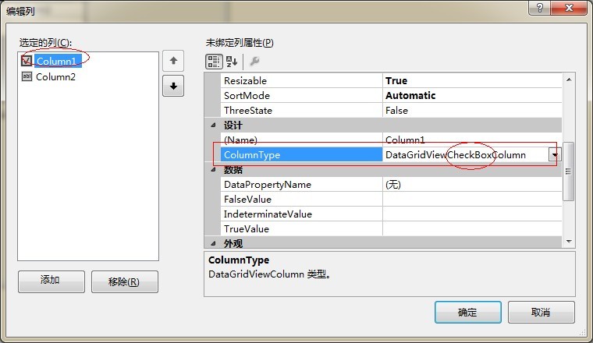Click the Property Pages wrench icon
This screenshot has width=593, height=343.
(254, 61)
